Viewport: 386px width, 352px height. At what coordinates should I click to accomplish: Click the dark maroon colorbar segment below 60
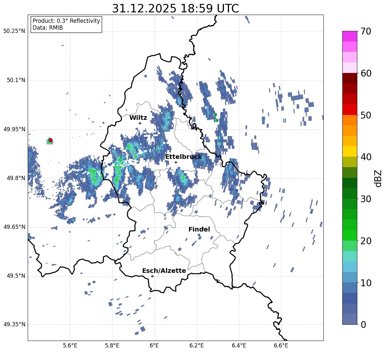tap(349, 78)
